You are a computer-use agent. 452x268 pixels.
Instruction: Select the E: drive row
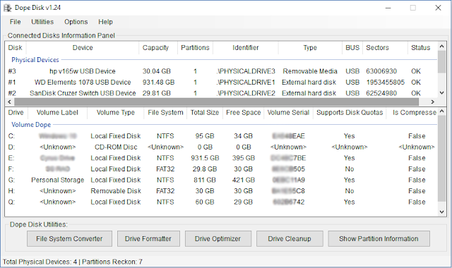[221, 158]
